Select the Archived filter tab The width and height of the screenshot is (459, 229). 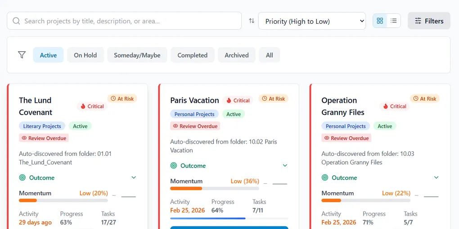(x=236, y=55)
